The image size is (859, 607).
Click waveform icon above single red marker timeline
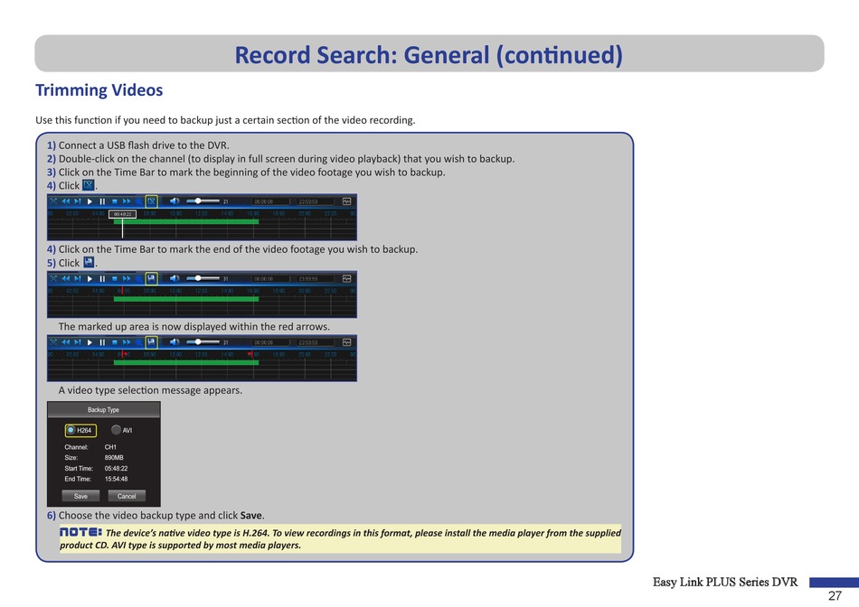click(x=346, y=278)
